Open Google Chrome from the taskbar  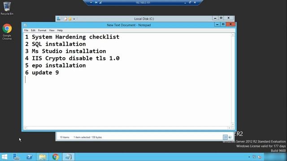point(56,157)
